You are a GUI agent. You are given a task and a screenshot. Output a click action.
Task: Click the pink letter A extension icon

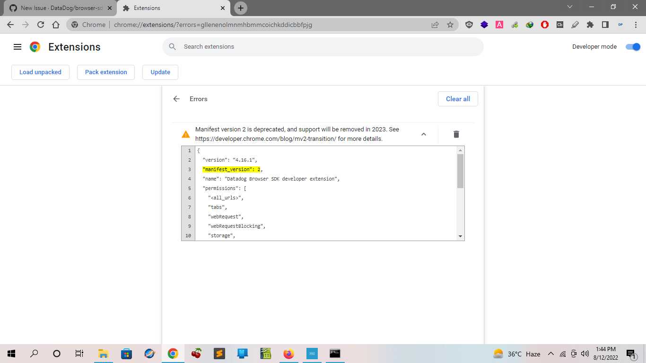point(499,25)
